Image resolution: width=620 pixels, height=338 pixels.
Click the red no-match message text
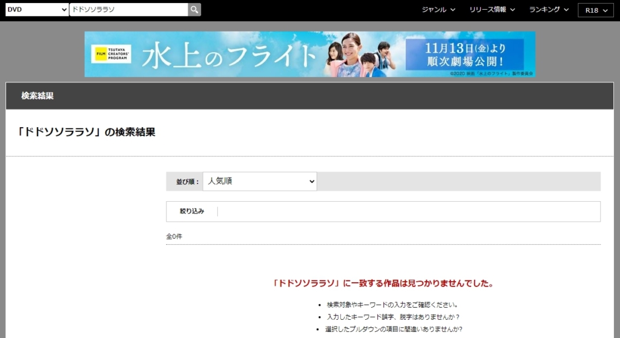383,283
